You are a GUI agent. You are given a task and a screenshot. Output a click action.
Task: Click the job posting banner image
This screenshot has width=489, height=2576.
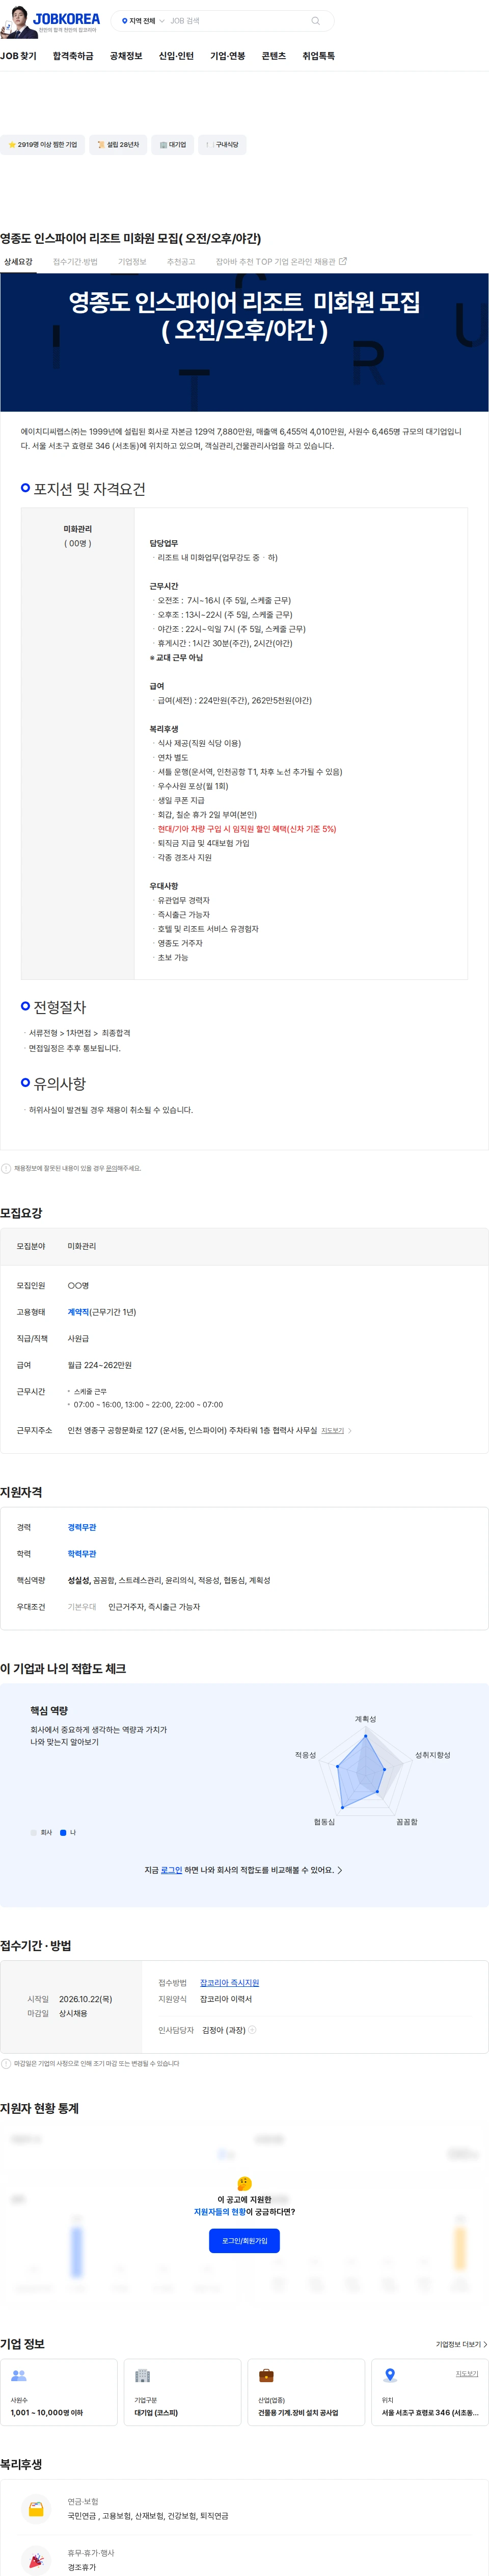click(x=244, y=342)
